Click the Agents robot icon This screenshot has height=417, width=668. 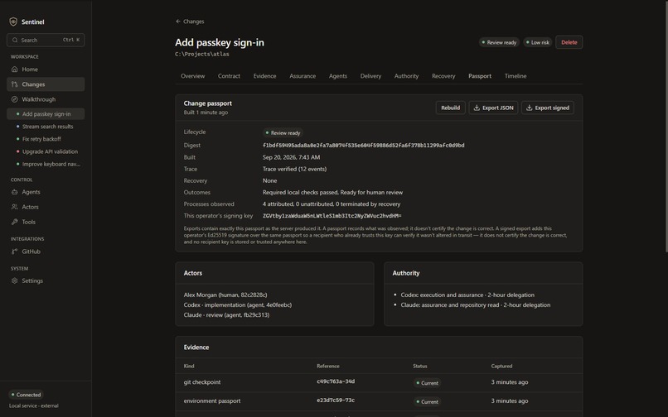point(14,192)
